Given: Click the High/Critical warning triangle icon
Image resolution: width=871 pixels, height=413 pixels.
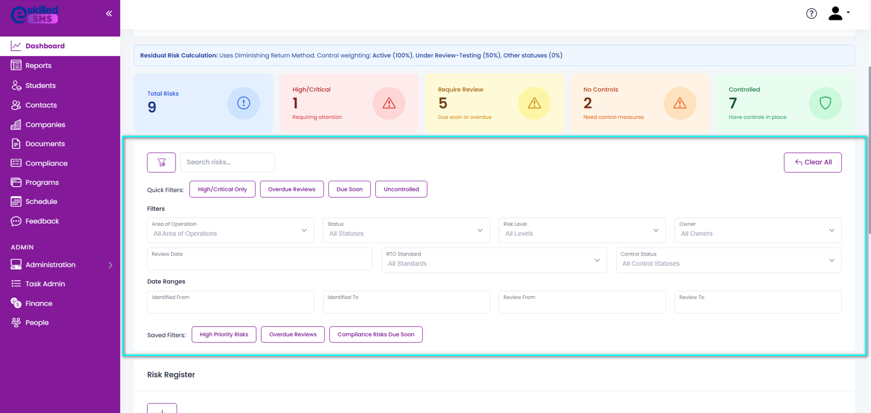Looking at the screenshot, I should [389, 103].
